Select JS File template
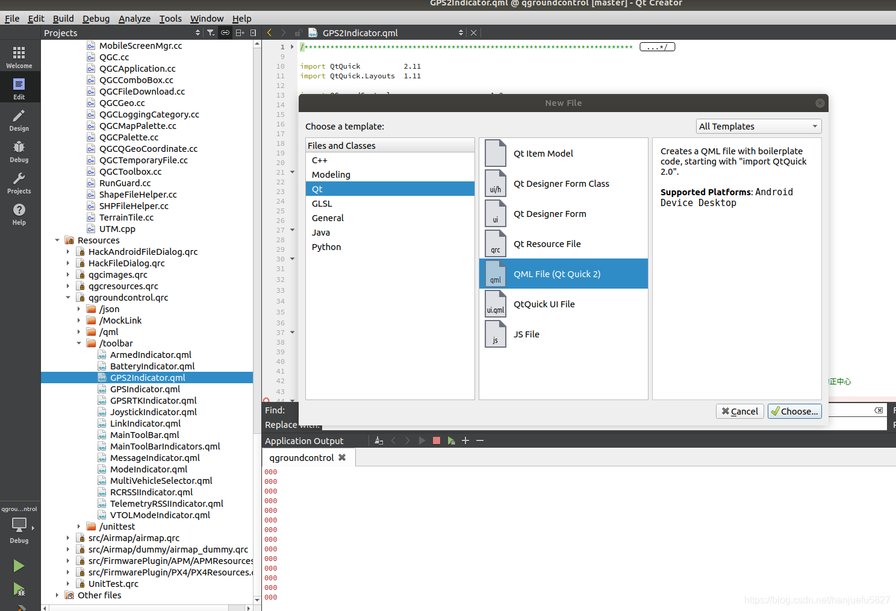This screenshot has width=896, height=611. click(x=564, y=334)
